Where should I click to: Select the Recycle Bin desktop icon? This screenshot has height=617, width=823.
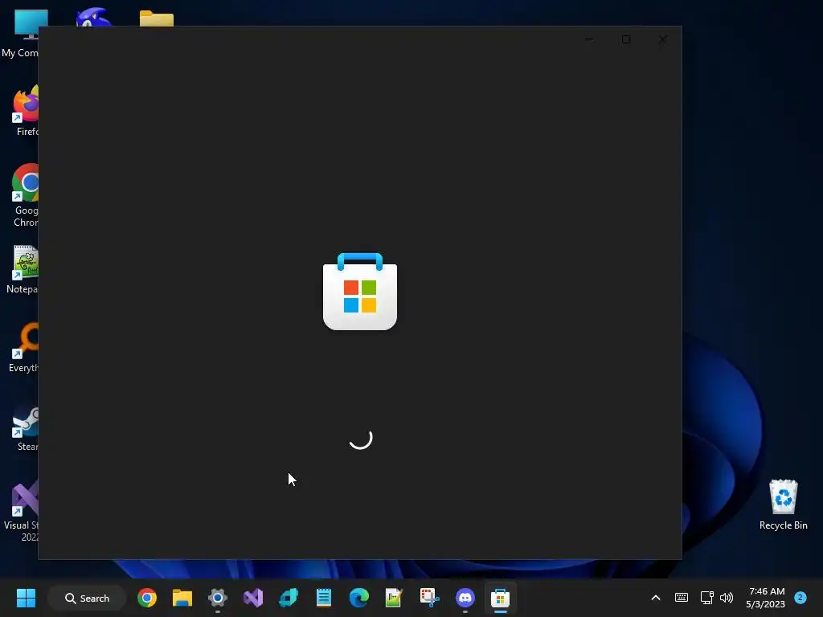[x=783, y=505]
